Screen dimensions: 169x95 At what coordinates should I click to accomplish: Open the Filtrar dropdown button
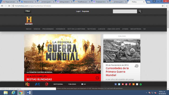(x=28, y=11)
